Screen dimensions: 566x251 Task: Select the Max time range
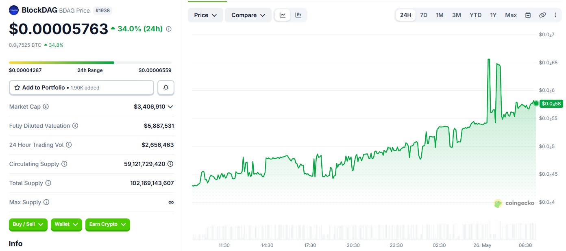511,15
